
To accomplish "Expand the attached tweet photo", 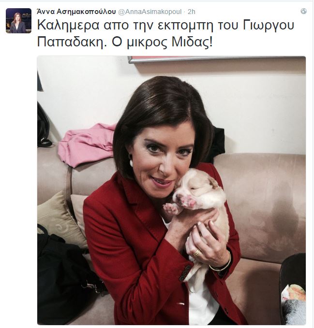I will pos(171,190).
